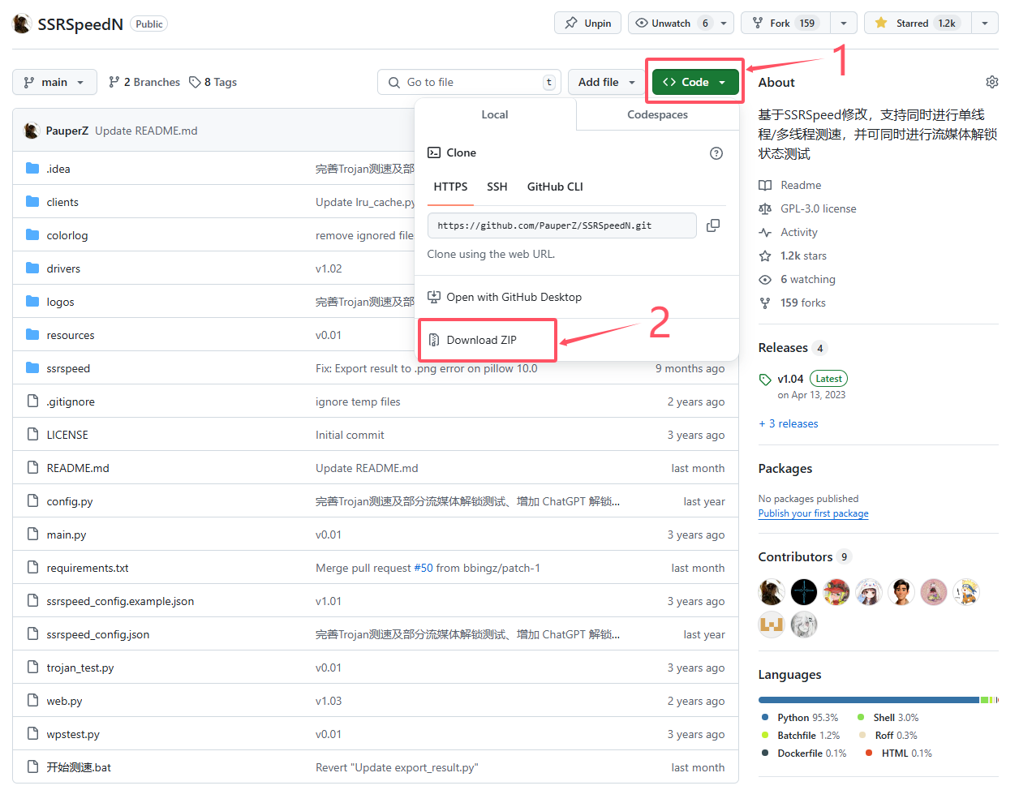Click the Activity pulse icon in About
Screen dimensions: 1019x790
(x=765, y=232)
